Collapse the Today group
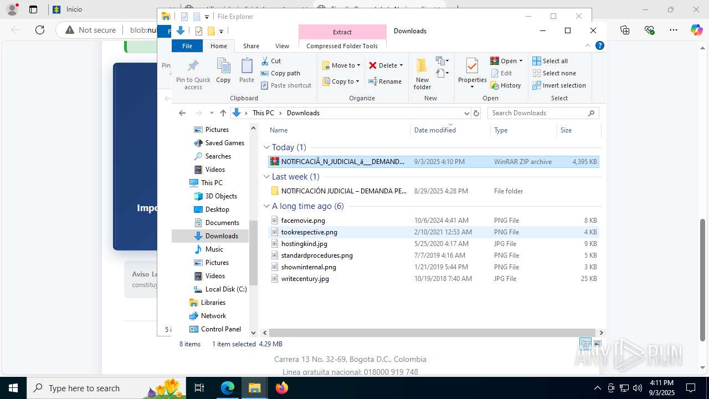 [x=267, y=147]
